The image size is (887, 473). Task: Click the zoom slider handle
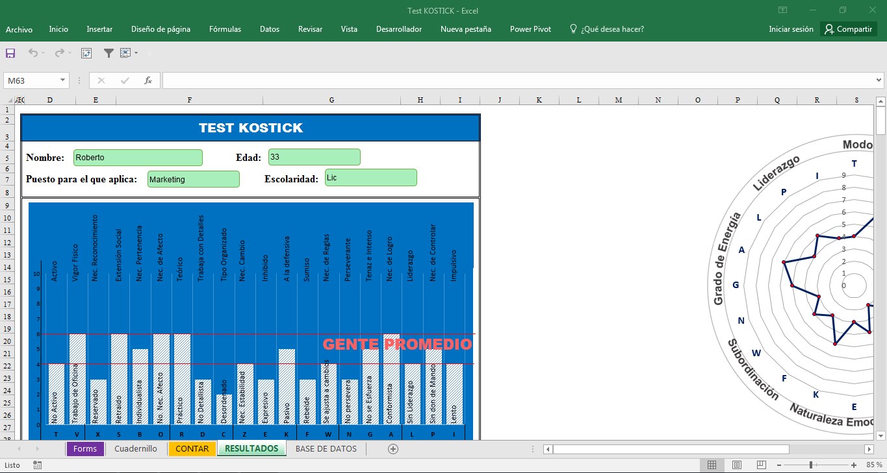click(x=811, y=465)
